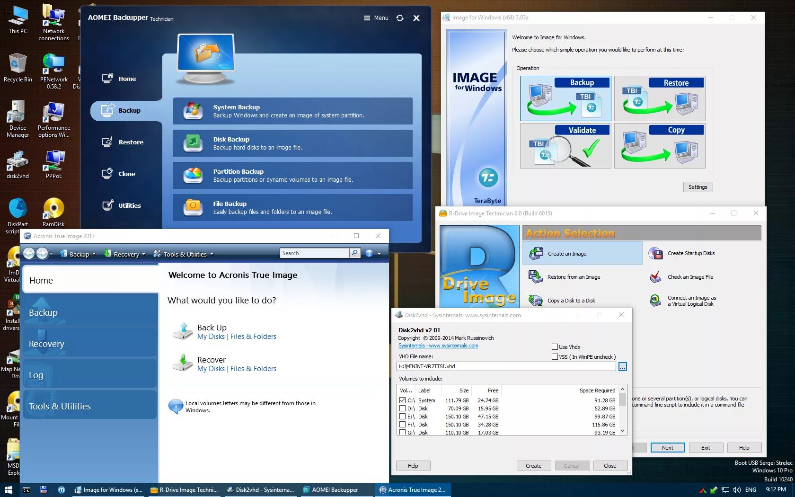Choose Create Startup Disks in R-Drive

pyautogui.click(x=682, y=253)
